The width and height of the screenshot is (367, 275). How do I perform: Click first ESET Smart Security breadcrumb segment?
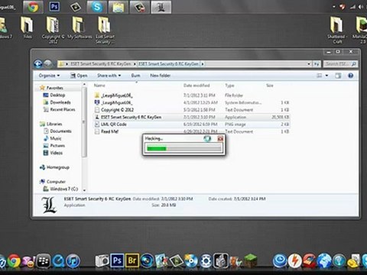tap(101, 64)
